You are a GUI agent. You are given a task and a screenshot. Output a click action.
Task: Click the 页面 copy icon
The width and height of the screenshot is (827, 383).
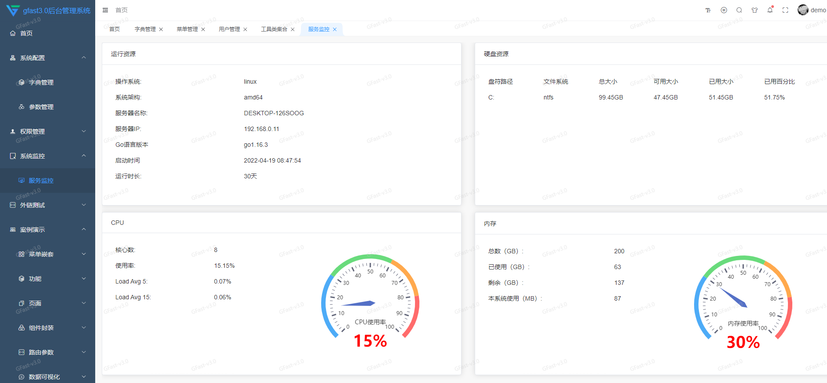(x=21, y=303)
